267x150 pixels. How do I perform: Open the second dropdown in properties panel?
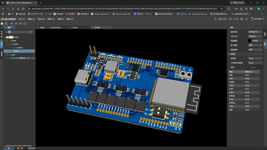point(255,36)
